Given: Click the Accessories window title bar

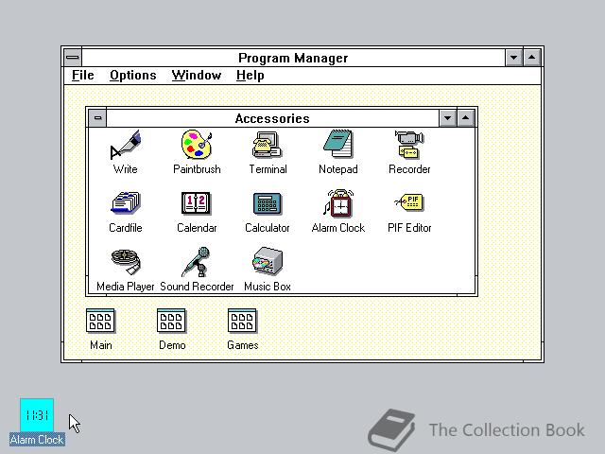Looking at the screenshot, I should (272, 118).
